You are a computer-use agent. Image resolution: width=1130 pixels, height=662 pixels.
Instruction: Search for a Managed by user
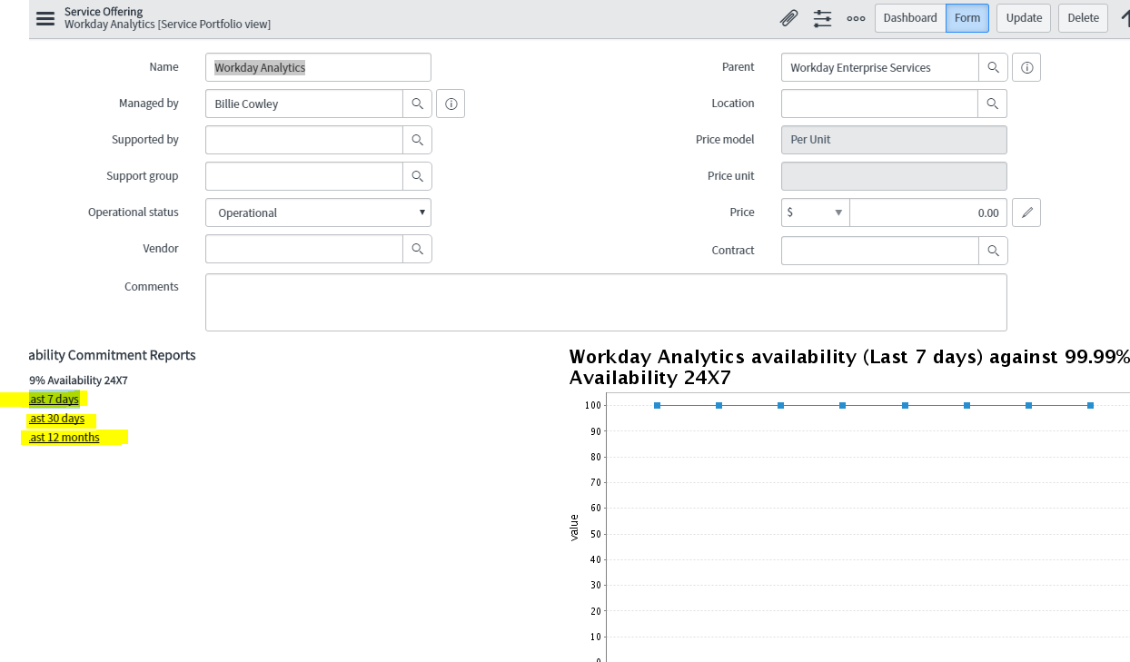[418, 104]
